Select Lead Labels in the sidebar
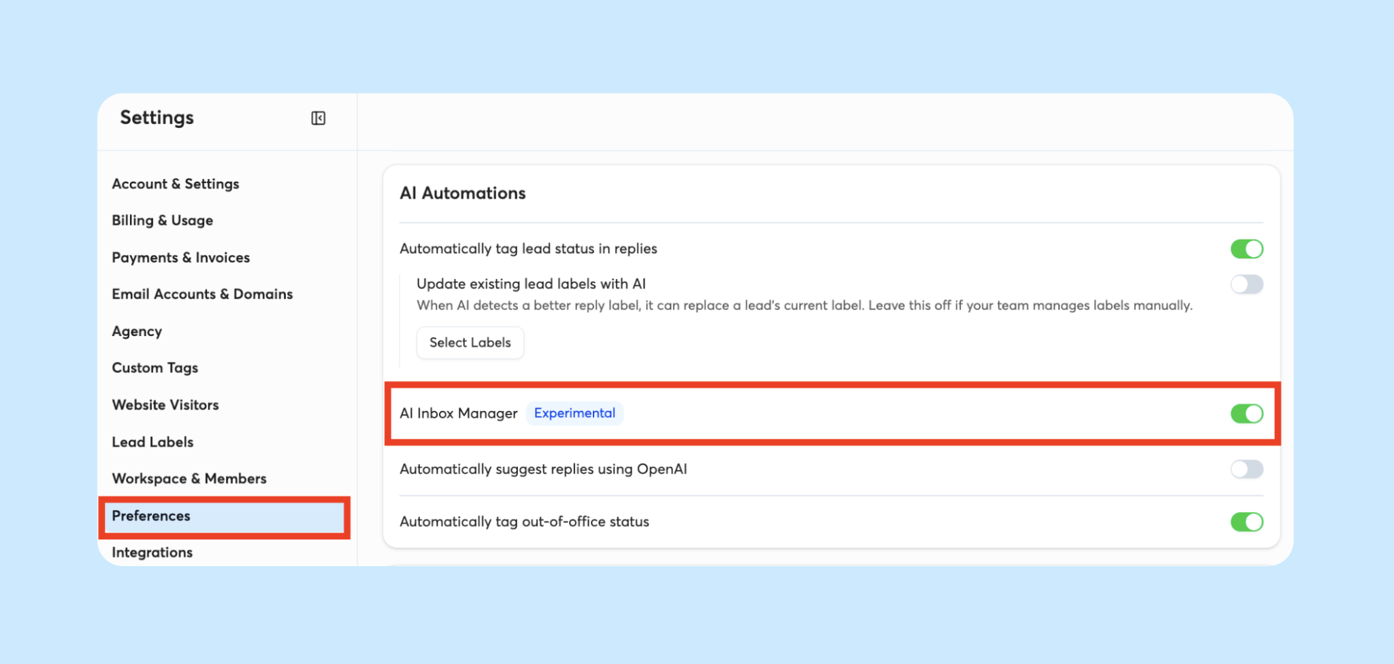Image resolution: width=1394 pixels, height=664 pixels. [152, 442]
